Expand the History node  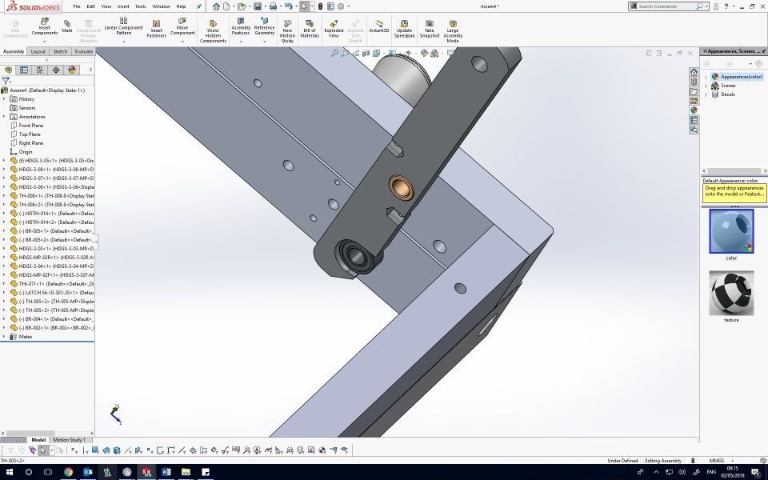4,99
